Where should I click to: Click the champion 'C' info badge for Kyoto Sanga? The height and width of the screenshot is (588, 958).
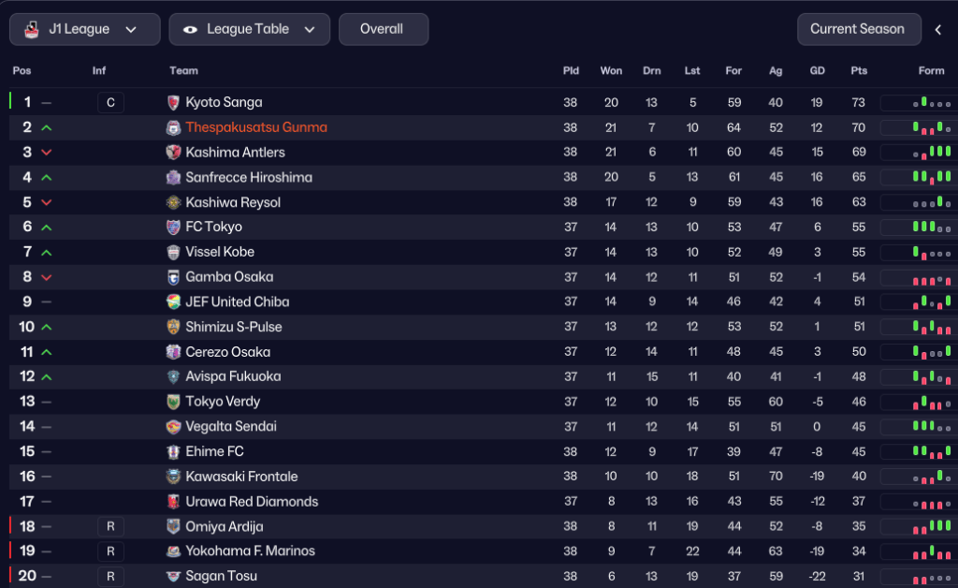[110, 103]
